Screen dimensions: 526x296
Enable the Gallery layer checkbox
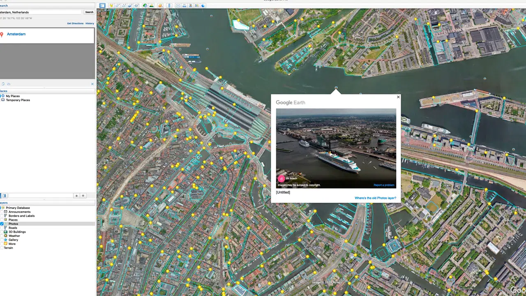[x=2, y=240]
